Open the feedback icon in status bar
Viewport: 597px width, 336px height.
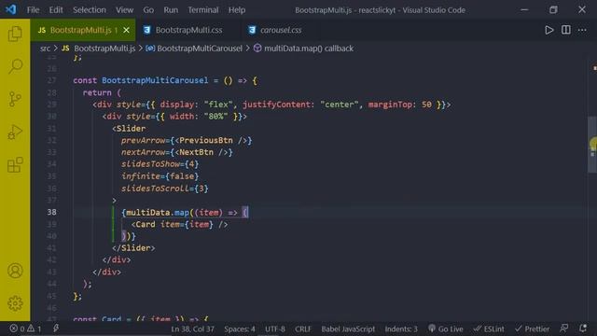pyautogui.click(x=564, y=329)
